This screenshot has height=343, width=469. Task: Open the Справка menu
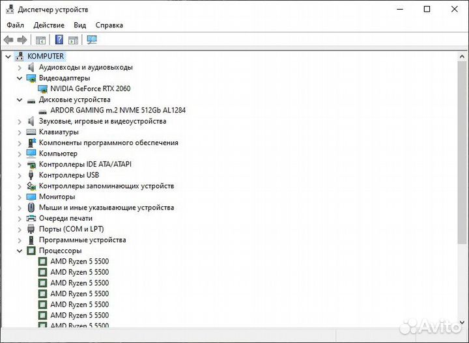(x=109, y=25)
